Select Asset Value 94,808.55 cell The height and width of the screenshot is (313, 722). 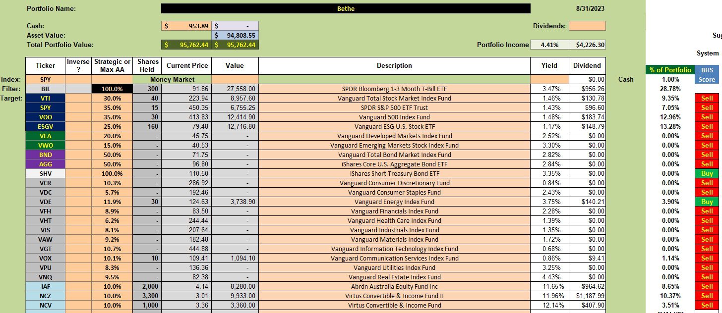click(235, 35)
